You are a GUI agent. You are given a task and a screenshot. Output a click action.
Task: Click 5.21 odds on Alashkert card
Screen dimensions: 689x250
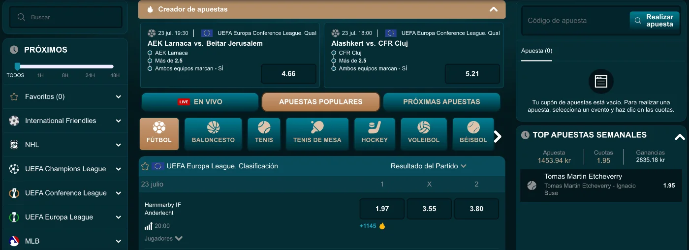tap(472, 74)
